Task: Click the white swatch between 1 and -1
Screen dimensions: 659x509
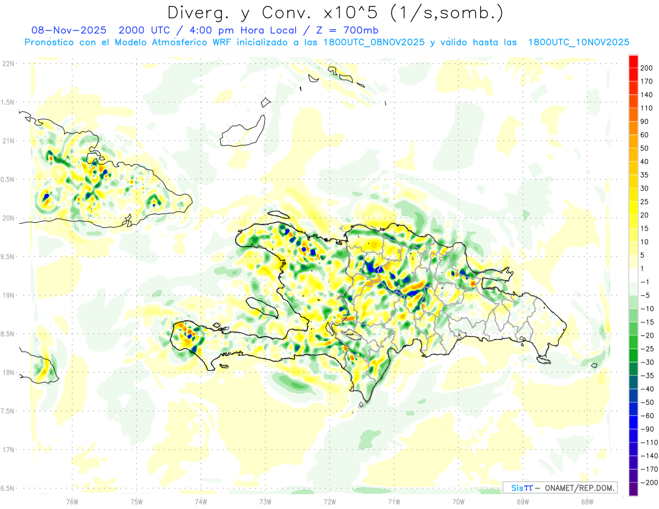Action: (x=633, y=275)
